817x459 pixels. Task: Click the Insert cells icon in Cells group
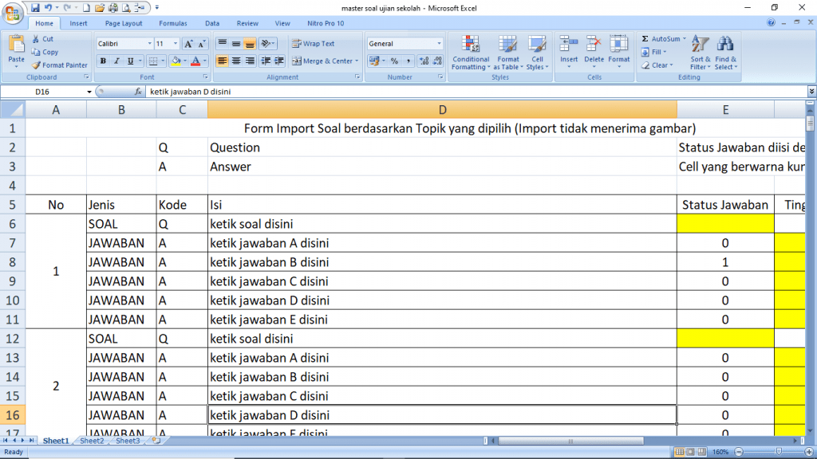click(x=568, y=45)
